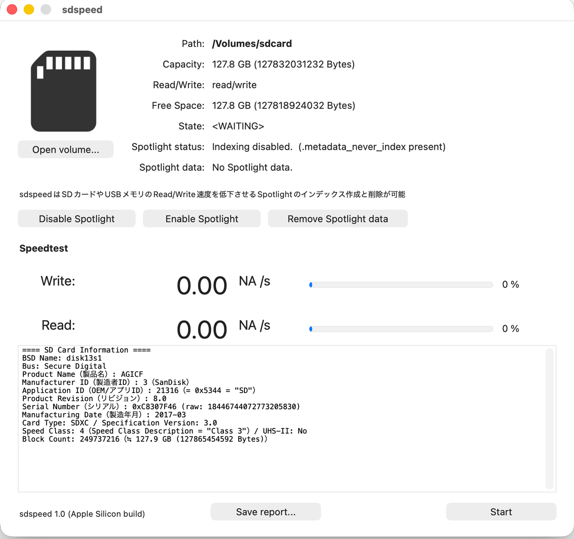Click Enable Spotlight button
Viewport: 574px width, 539px height.
point(202,219)
